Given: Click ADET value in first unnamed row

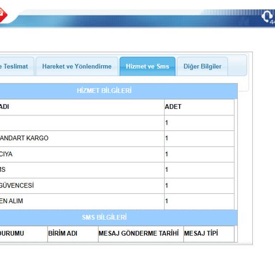Looking at the screenshot, I should (x=167, y=122).
